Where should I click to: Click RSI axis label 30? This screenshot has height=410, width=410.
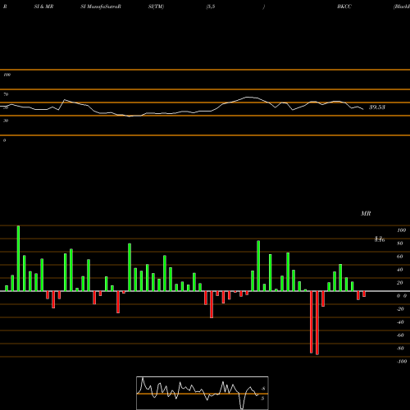[6, 121]
